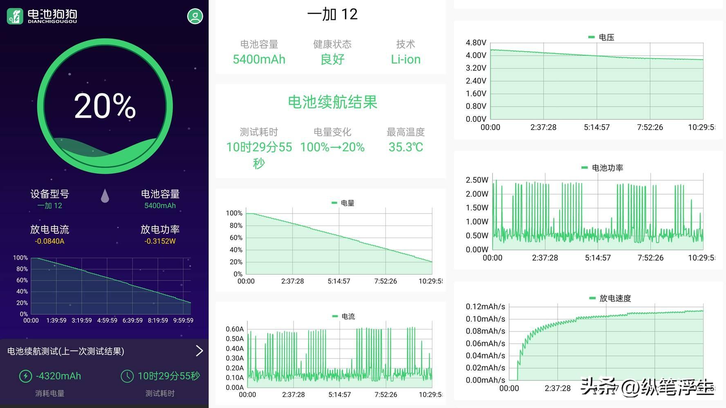Tap the Li-ion technology value
726x408 pixels.
tap(406, 60)
